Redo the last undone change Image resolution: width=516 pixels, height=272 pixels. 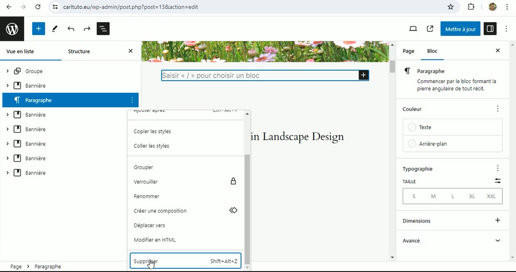point(87,29)
